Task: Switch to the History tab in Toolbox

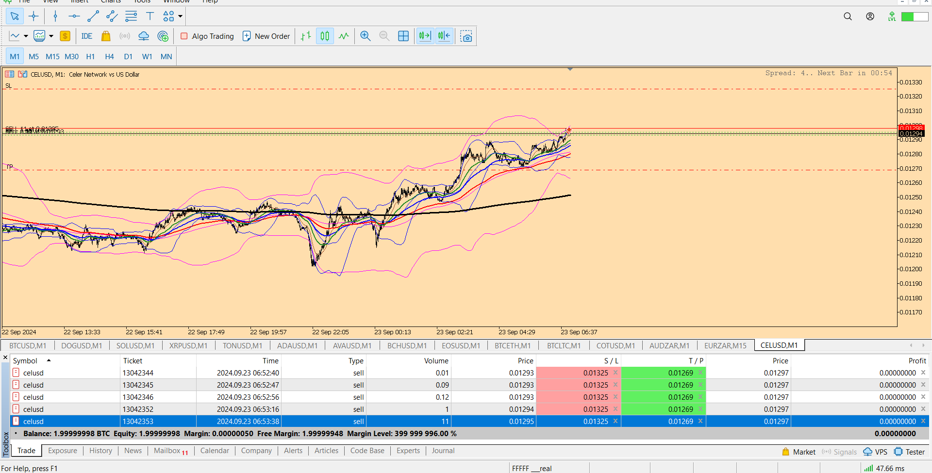Action: pyautogui.click(x=100, y=451)
